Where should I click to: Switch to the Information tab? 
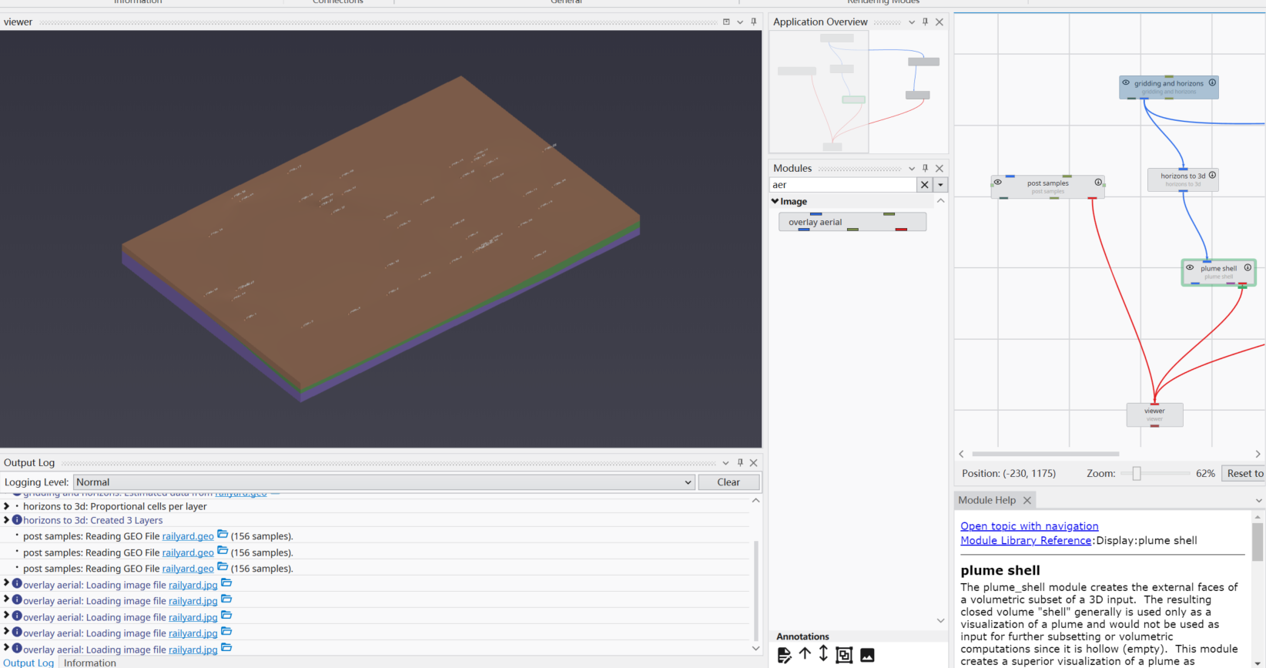click(89, 663)
